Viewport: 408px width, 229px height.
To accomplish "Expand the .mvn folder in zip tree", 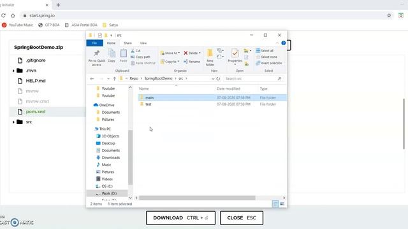I will point(13,71).
